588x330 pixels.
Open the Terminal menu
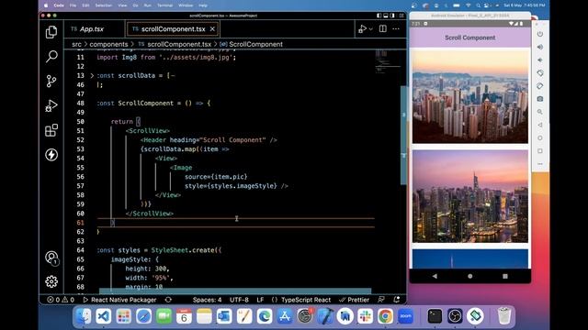point(164,5)
